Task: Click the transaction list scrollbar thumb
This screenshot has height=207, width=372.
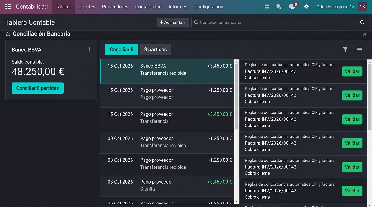Action: point(237,97)
